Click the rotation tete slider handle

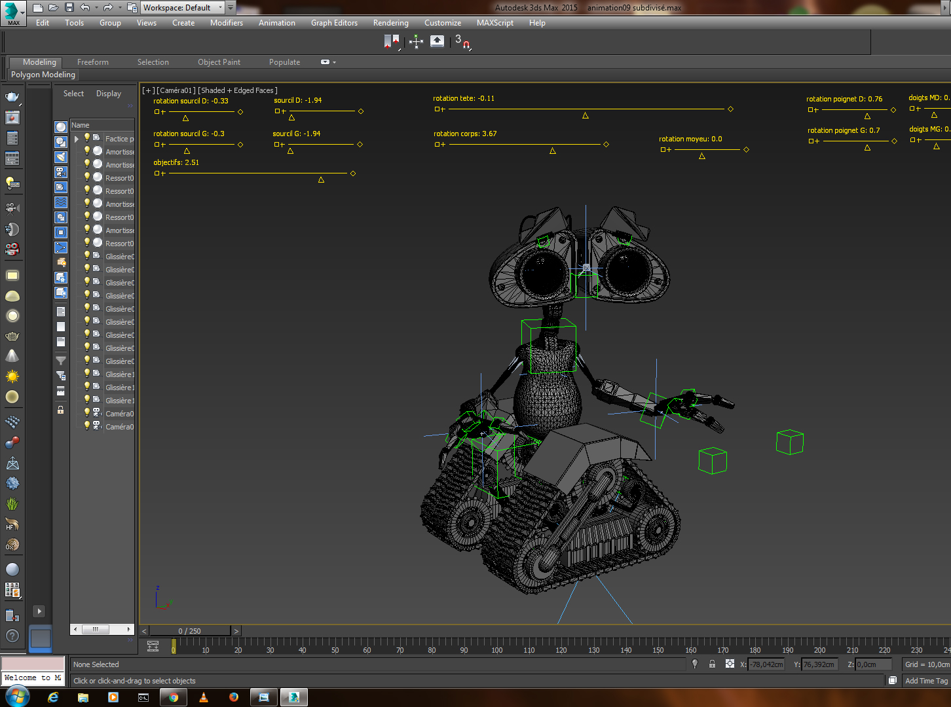pyautogui.click(x=586, y=116)
